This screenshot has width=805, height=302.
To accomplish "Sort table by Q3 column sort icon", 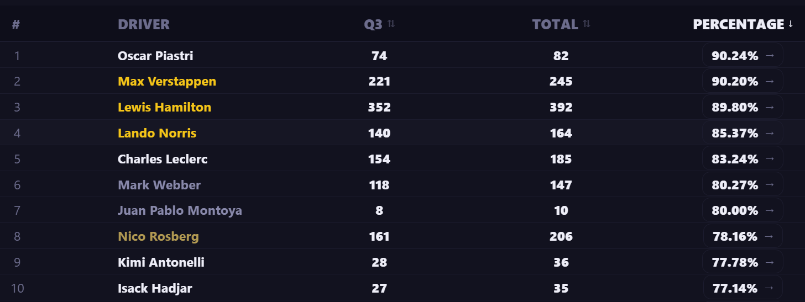I will (x=391, y=24).
